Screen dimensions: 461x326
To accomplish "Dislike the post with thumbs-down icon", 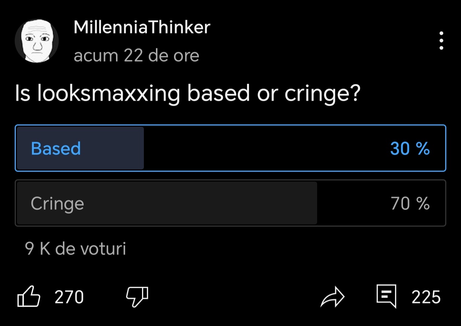I will point(137,297).
